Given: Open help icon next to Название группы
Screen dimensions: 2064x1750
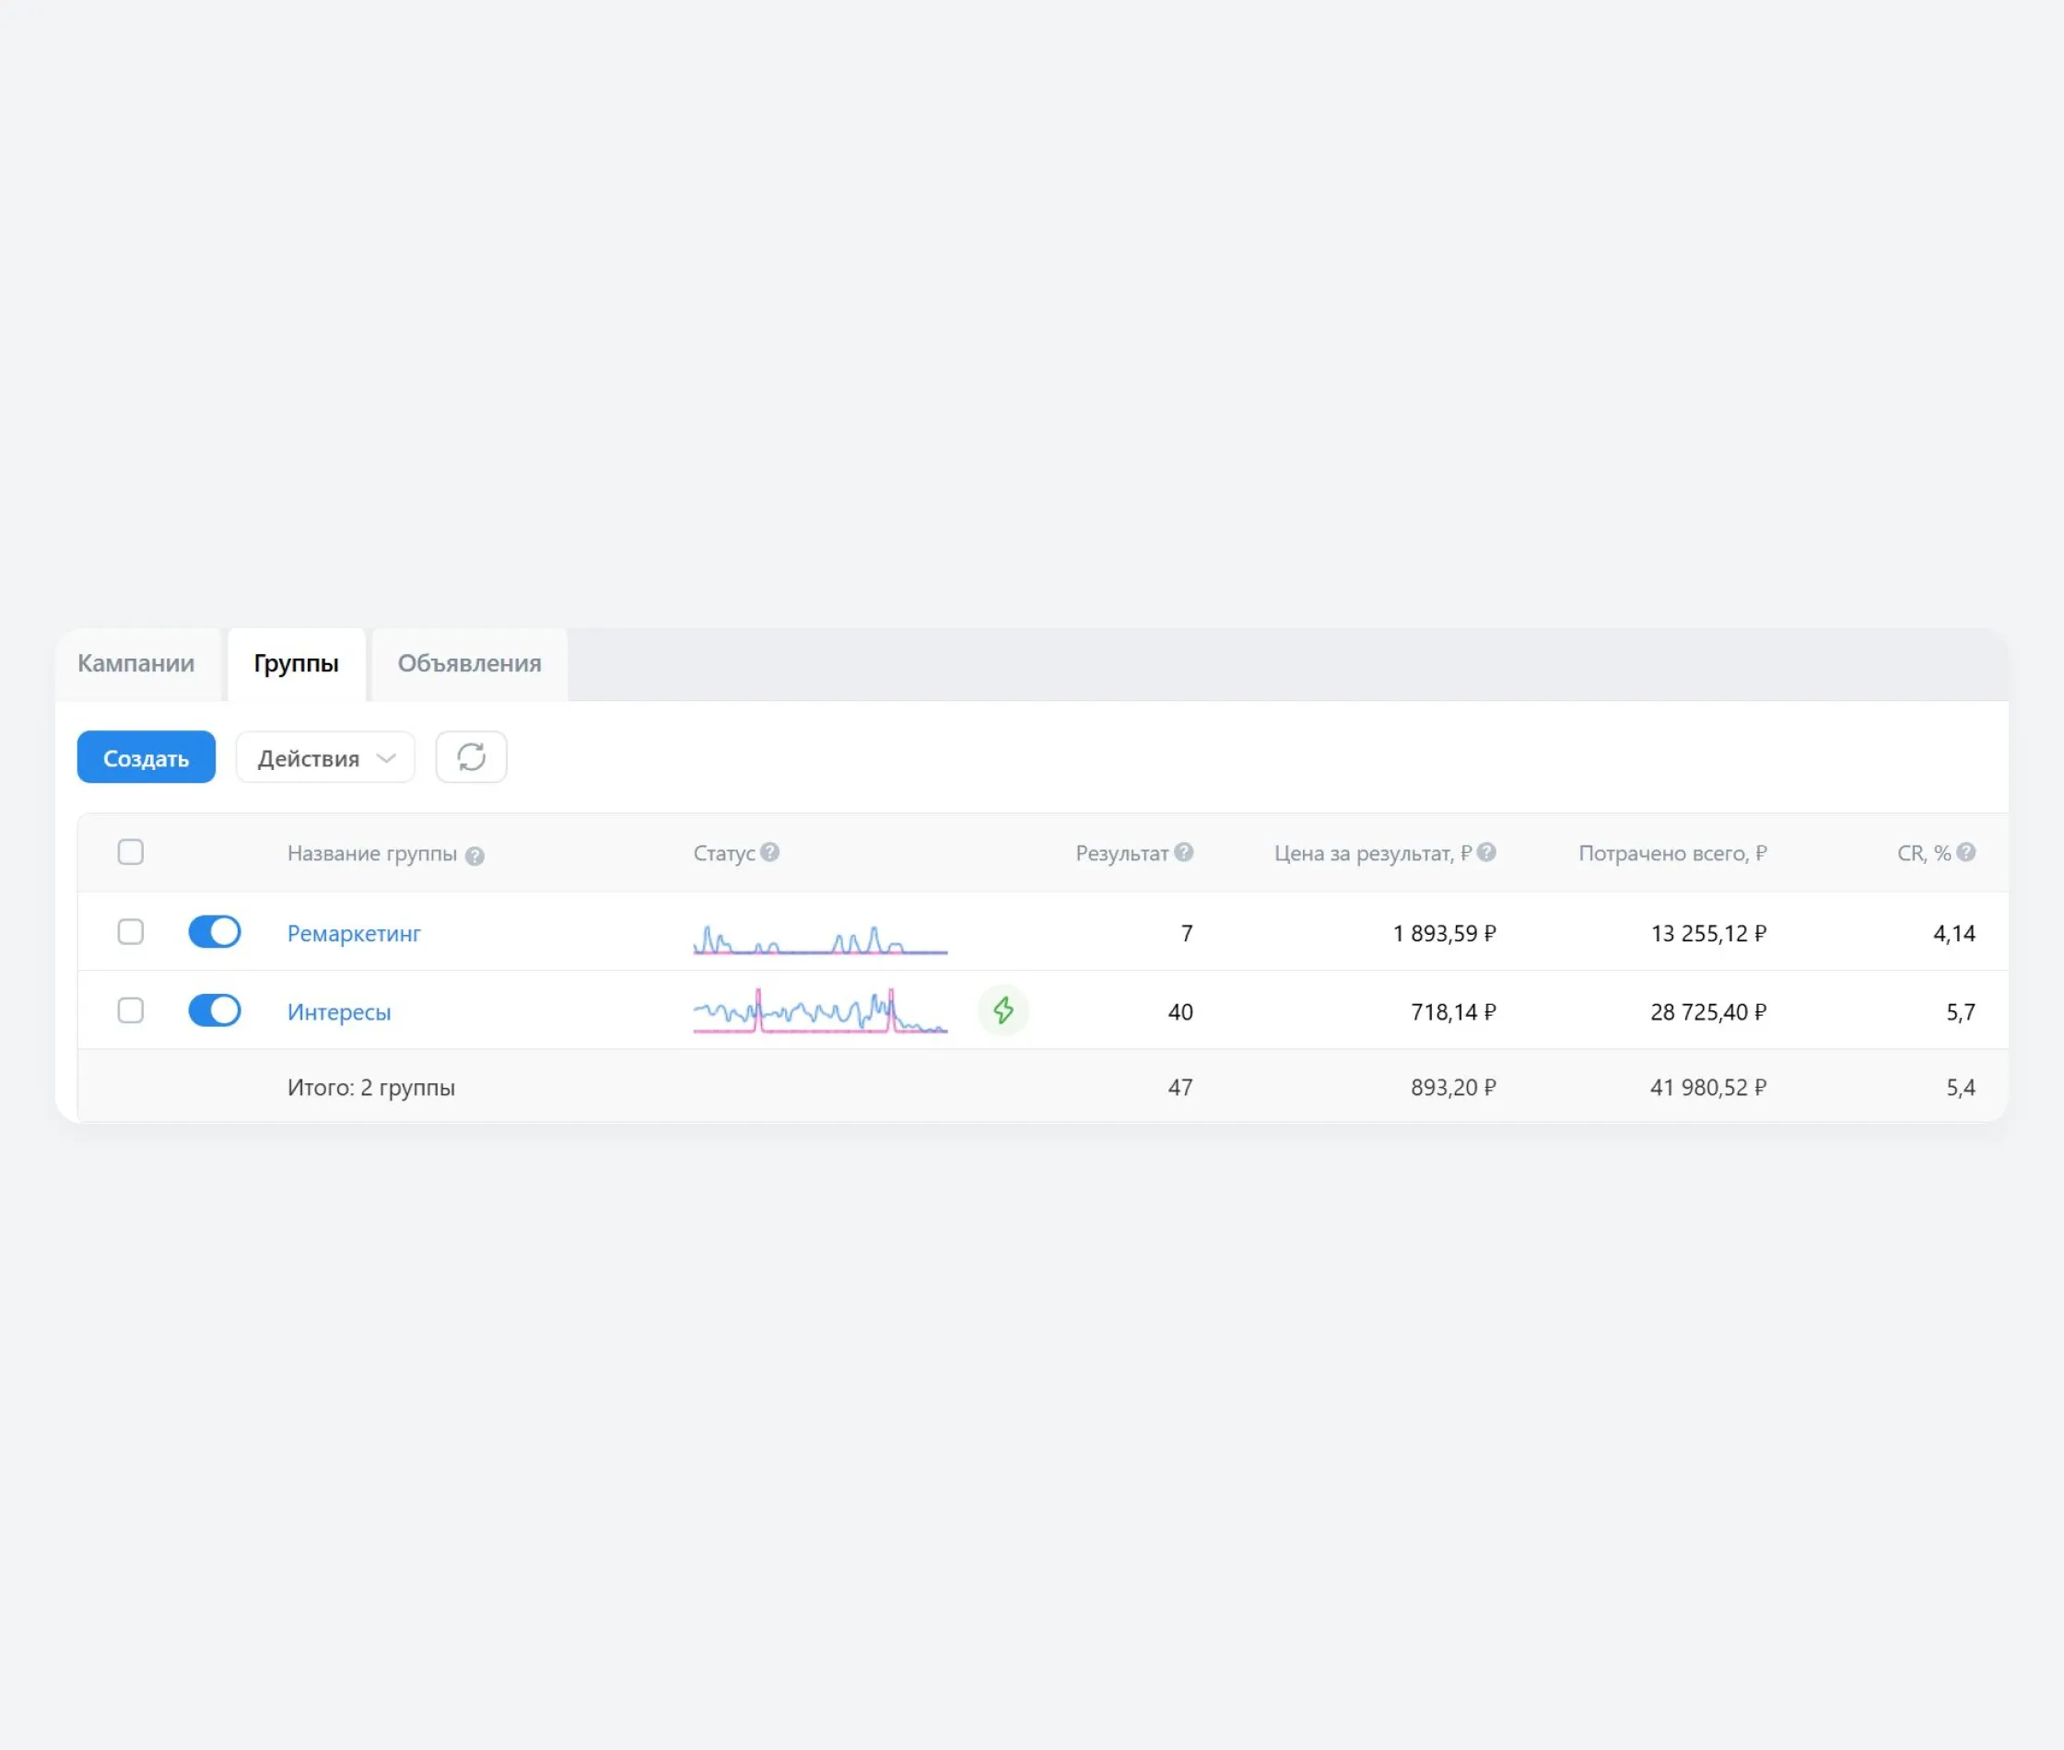Looking at the screenshot, I should click(x=475, y=855).
